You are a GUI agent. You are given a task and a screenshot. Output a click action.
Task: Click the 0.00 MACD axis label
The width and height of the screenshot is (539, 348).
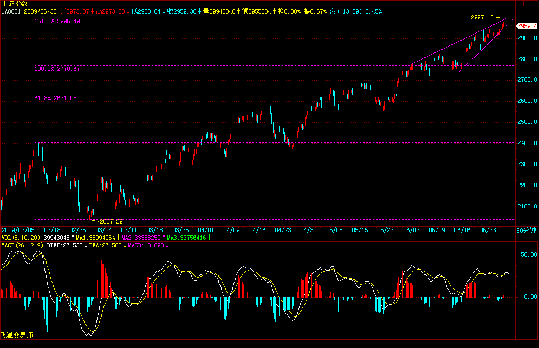click(x=530, y=297)
